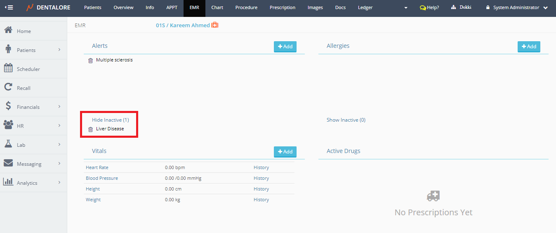
Task: Open the top navigation caret dropdown
Action: coord(405,8)
